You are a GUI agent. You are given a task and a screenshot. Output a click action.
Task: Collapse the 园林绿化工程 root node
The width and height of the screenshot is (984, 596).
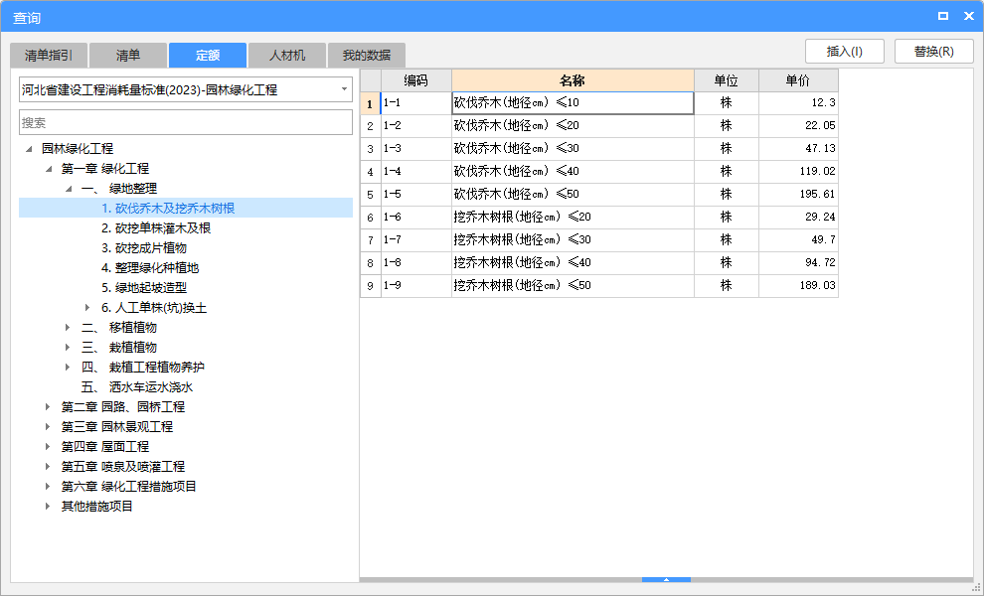29,149
